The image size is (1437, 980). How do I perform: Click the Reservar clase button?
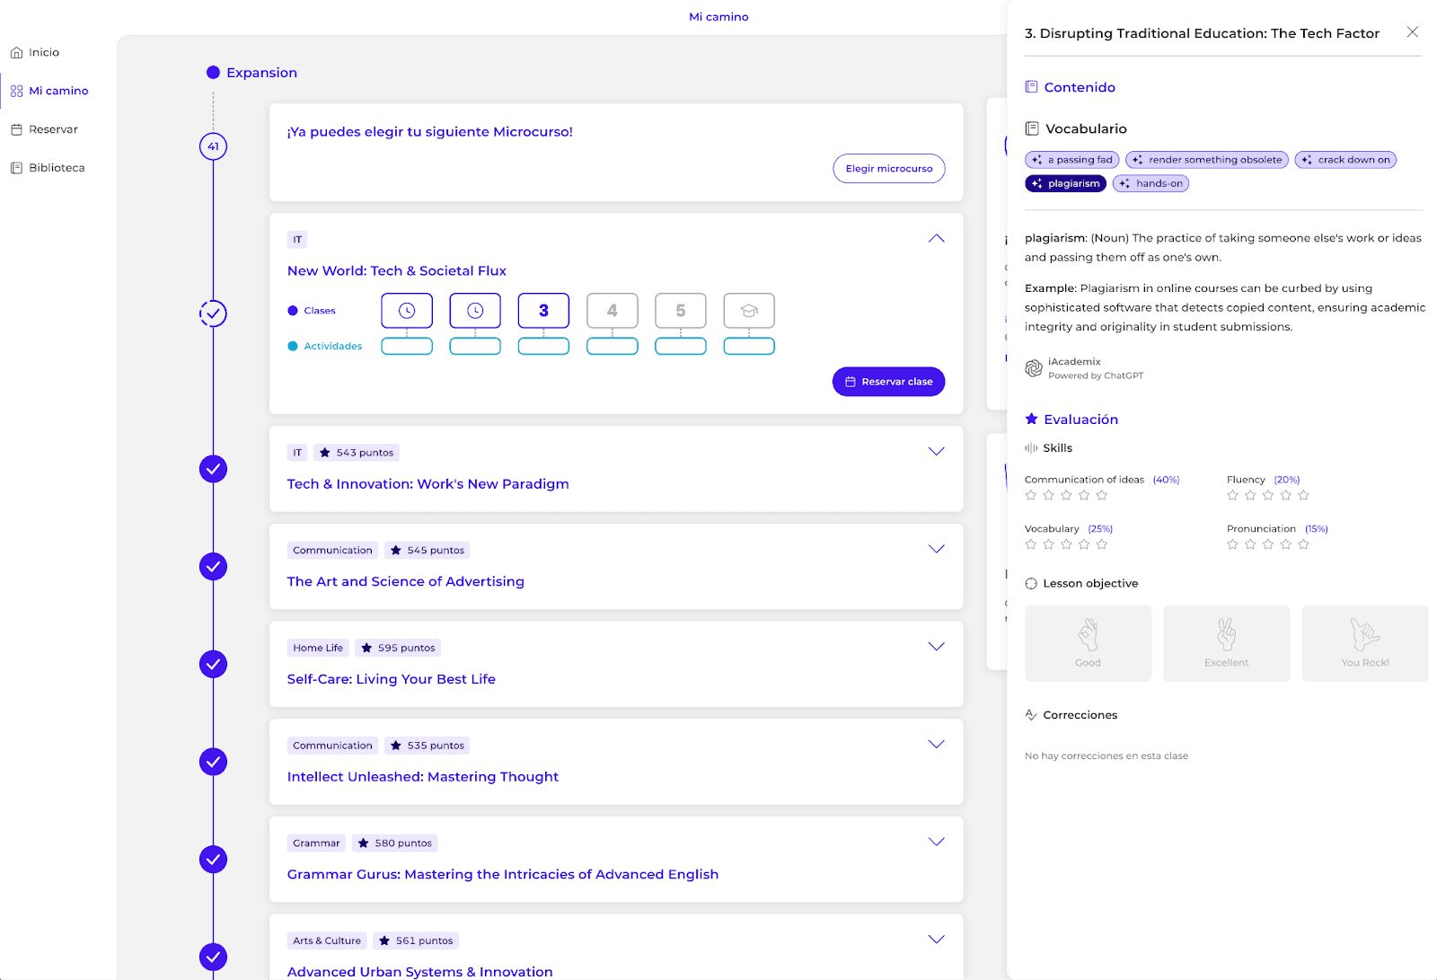(888, 382)
